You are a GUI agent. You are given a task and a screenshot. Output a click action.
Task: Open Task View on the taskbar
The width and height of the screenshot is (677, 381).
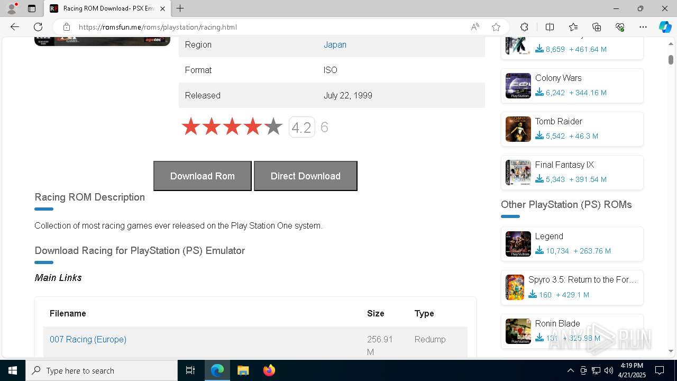click(190, 370)
